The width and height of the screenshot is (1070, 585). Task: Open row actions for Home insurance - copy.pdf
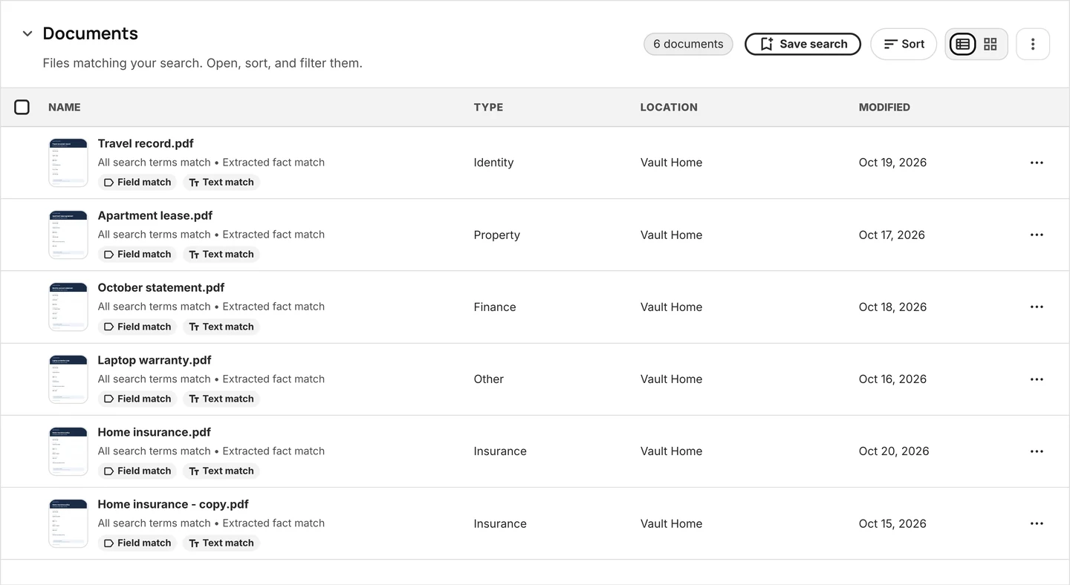point(1037,523)
